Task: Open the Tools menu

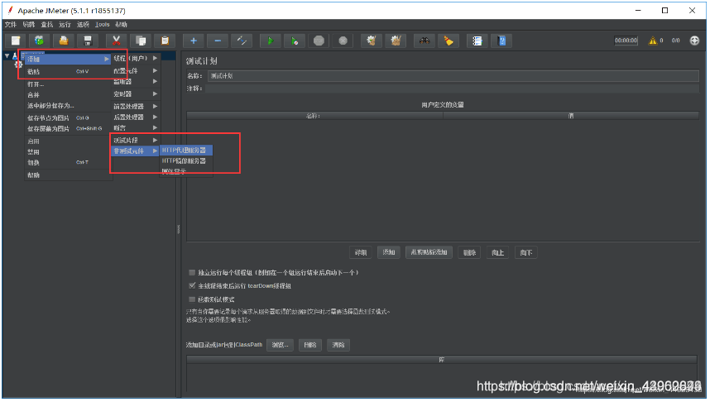Action: (103, 25)
